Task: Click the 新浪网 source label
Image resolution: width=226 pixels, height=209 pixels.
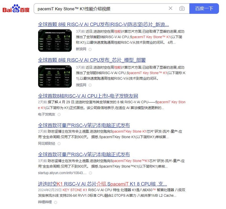Action: (x=81, y=49)
